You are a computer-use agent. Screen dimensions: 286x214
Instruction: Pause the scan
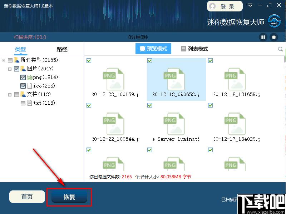(263, 37)
